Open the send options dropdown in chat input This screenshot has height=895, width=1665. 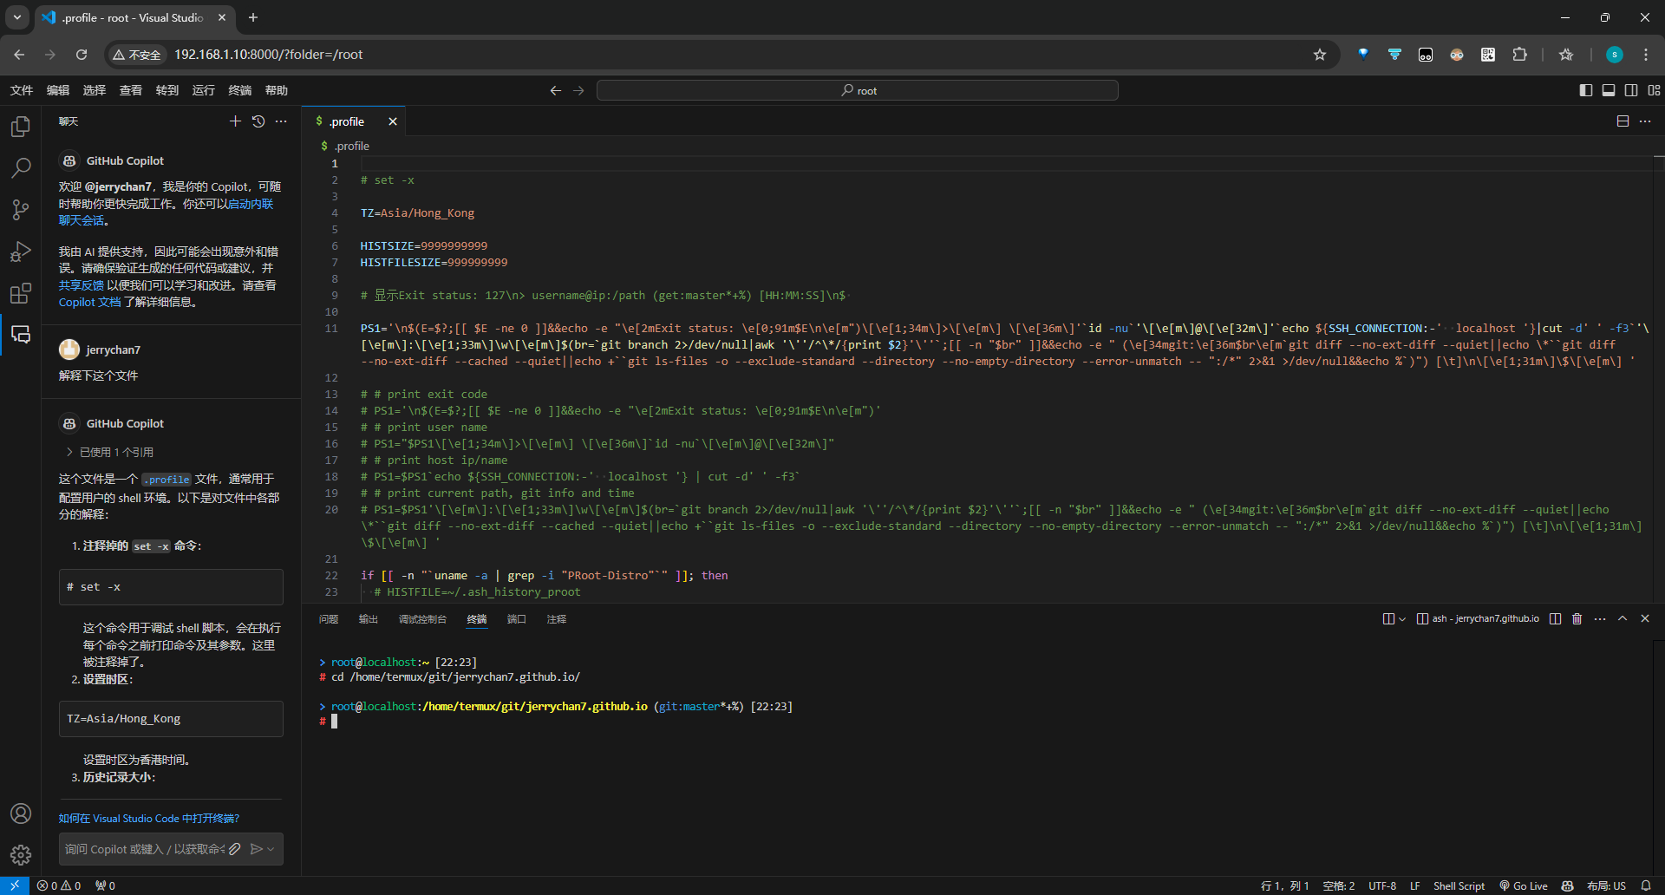[270, 849]
